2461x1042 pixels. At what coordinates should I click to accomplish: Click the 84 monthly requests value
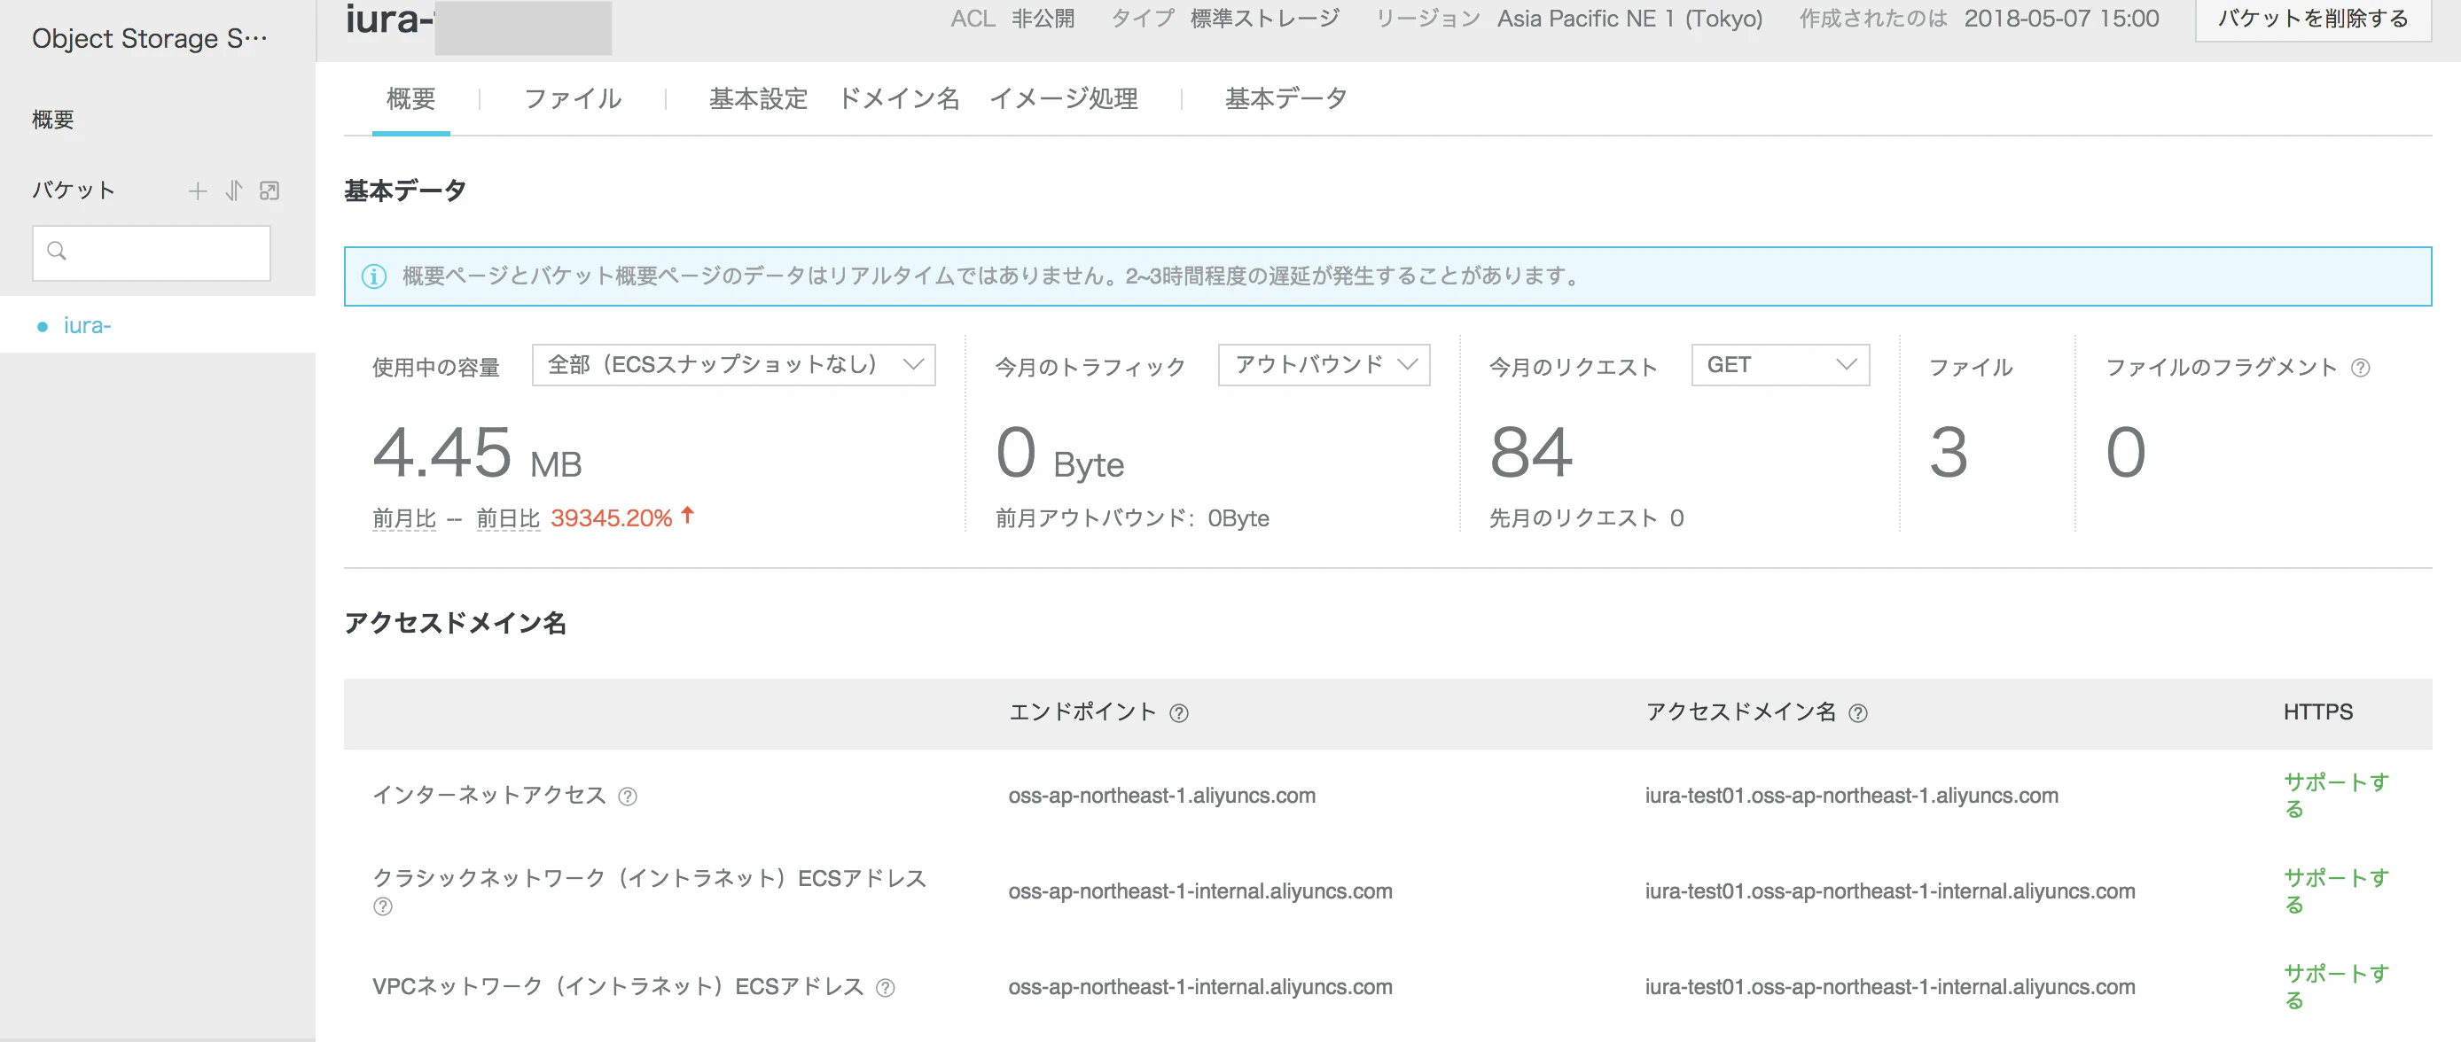tap(1530, 453)
